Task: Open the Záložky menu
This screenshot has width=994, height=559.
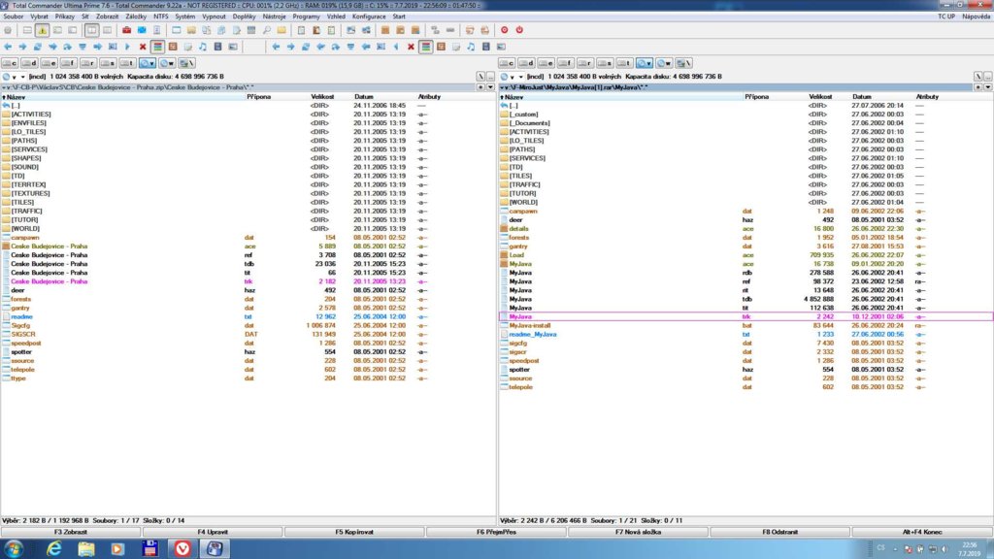Action: tap(136, 16)
